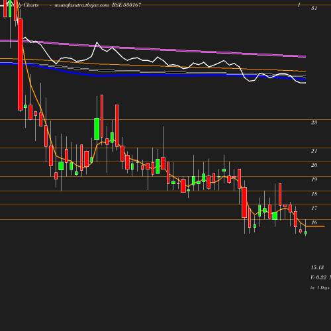The image size is (331, 331).
Task: Click the 'Charts' word in the header
Action: click(31, 5)
